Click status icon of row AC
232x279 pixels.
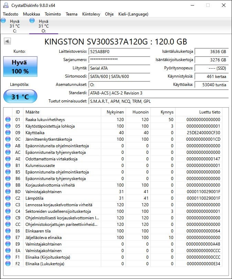(8, 152)
